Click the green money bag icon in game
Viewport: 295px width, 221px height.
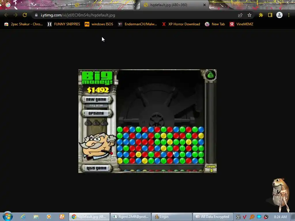click(x=211, y=75)
